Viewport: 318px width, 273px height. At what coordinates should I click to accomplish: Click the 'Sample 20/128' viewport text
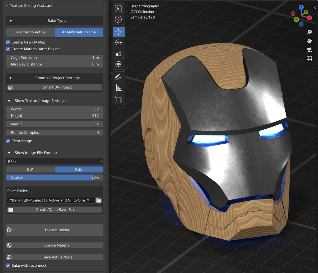143,17
